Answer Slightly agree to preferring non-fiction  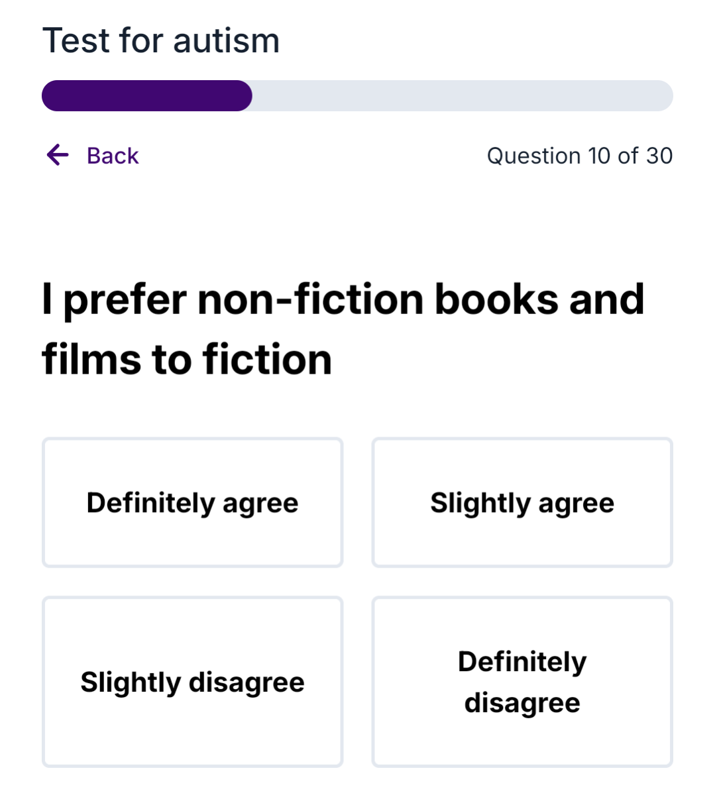(522, 502)
